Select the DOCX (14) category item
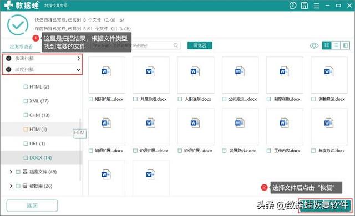The height and width of the screenshot is (216, 355). [40, 157]
